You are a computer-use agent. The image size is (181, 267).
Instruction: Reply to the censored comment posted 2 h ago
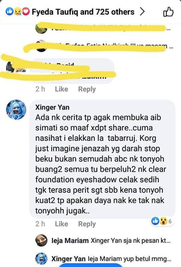point(87,89)
